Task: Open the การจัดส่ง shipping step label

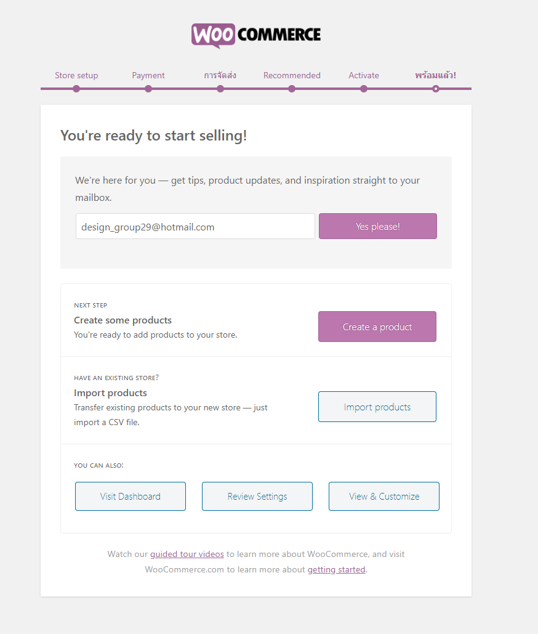Action: click(220, 75)
